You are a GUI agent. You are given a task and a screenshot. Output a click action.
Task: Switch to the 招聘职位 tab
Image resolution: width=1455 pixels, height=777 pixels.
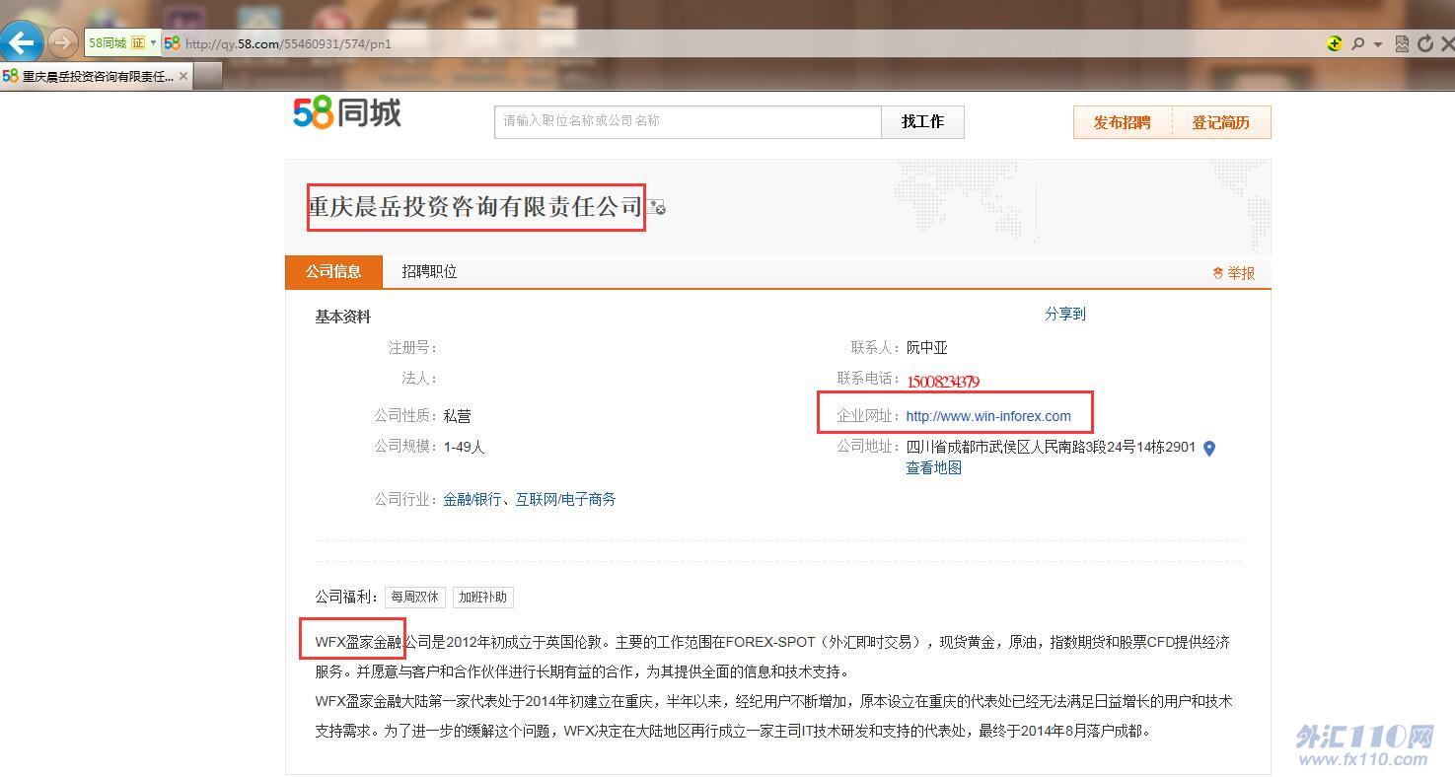(429, 271)
